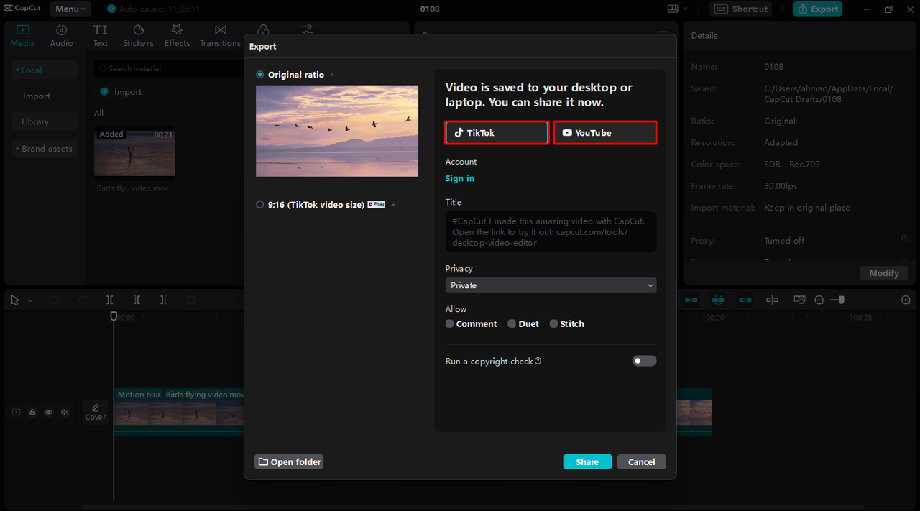Screen dimensions: 920x511
Task: Click the Modify button in Details panel
Action: click(884, 273)
